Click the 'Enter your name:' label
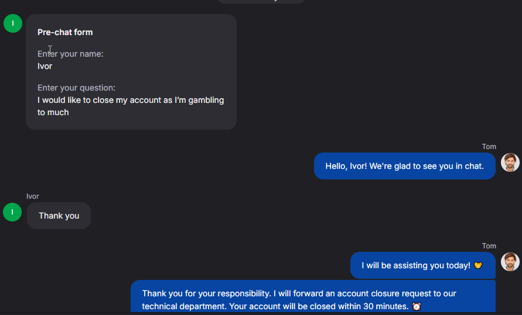This screenshot has width=522, height=315. pyautogui.click(x=70, y=54)
